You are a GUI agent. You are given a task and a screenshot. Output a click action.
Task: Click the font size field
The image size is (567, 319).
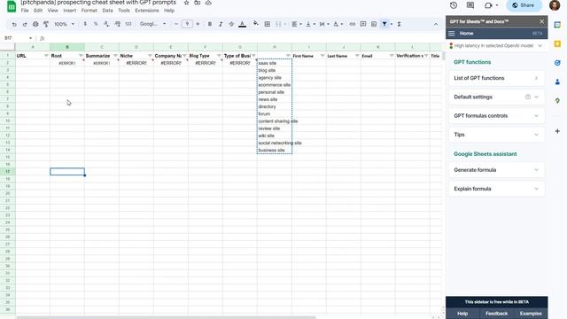(187, 24)
